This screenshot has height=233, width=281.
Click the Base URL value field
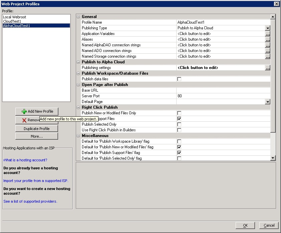[223, 90]
